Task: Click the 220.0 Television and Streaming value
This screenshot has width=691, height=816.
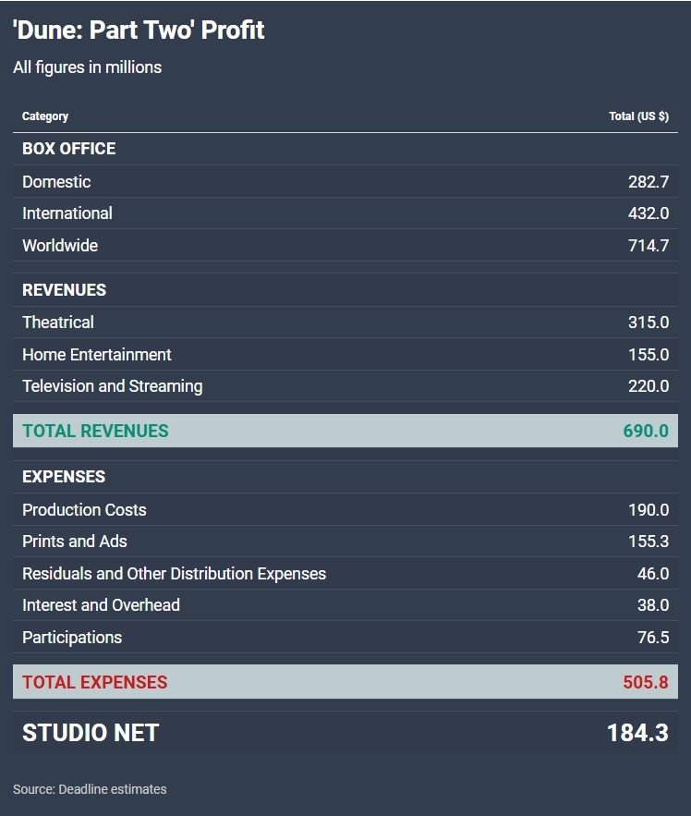Action: point(649,386)
